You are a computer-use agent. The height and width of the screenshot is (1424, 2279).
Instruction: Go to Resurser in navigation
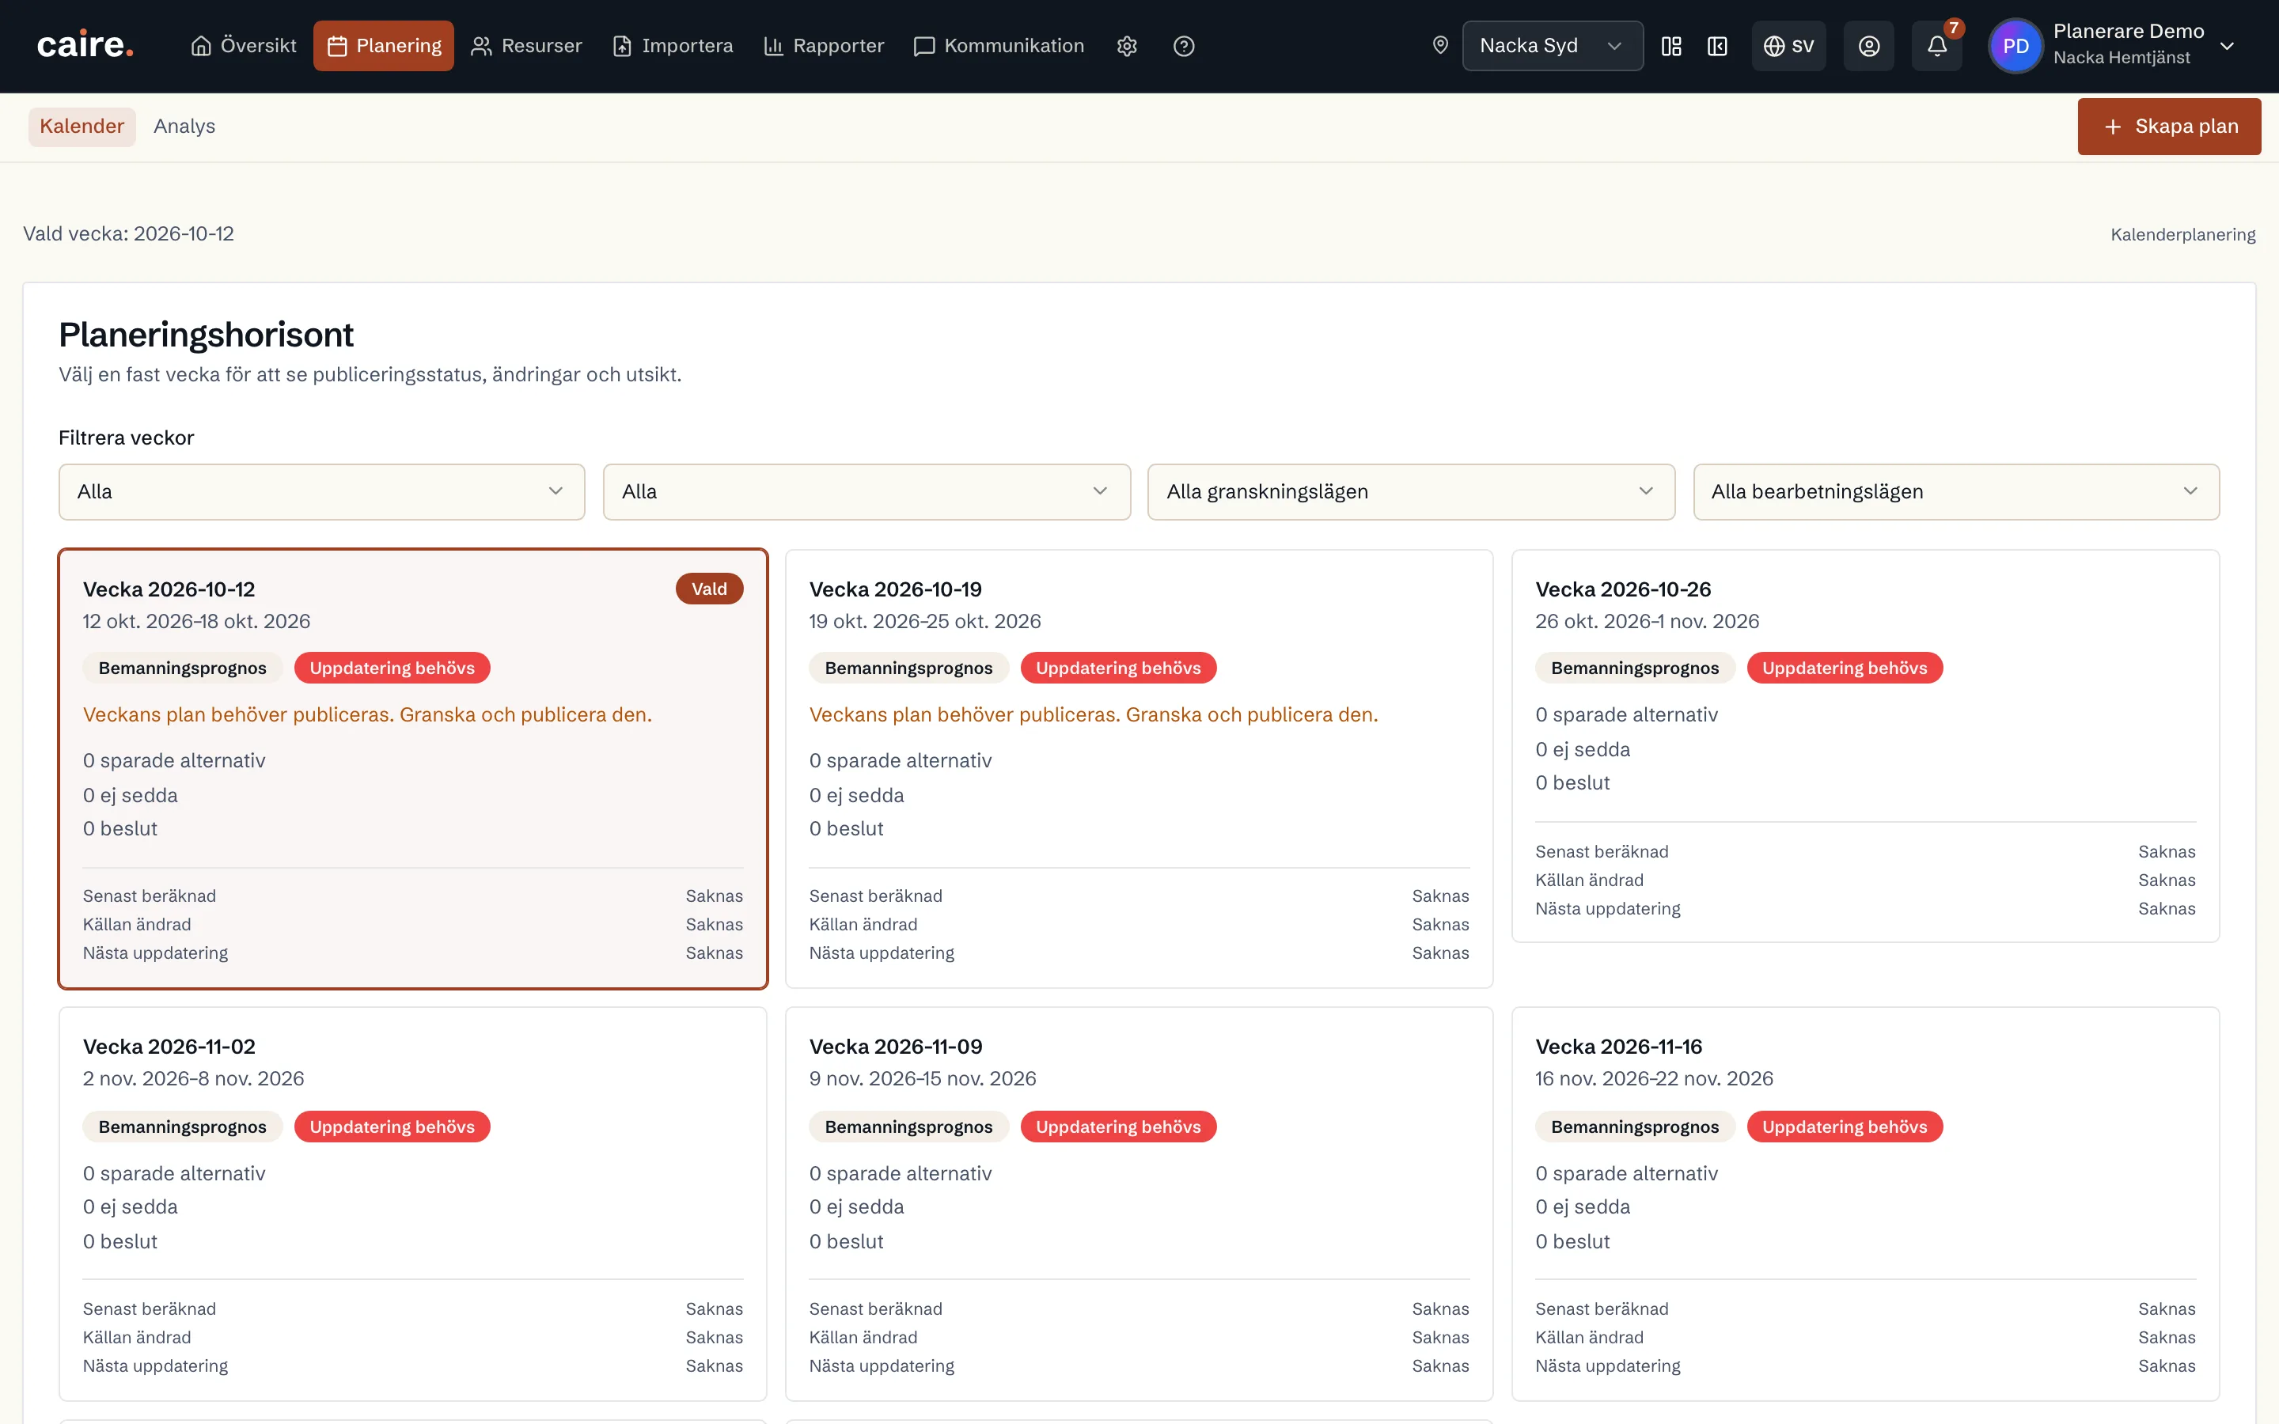click(x=526, y=46)
